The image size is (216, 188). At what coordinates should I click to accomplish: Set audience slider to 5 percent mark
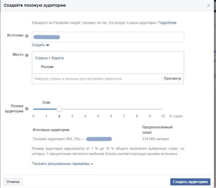tap(98, 109)
